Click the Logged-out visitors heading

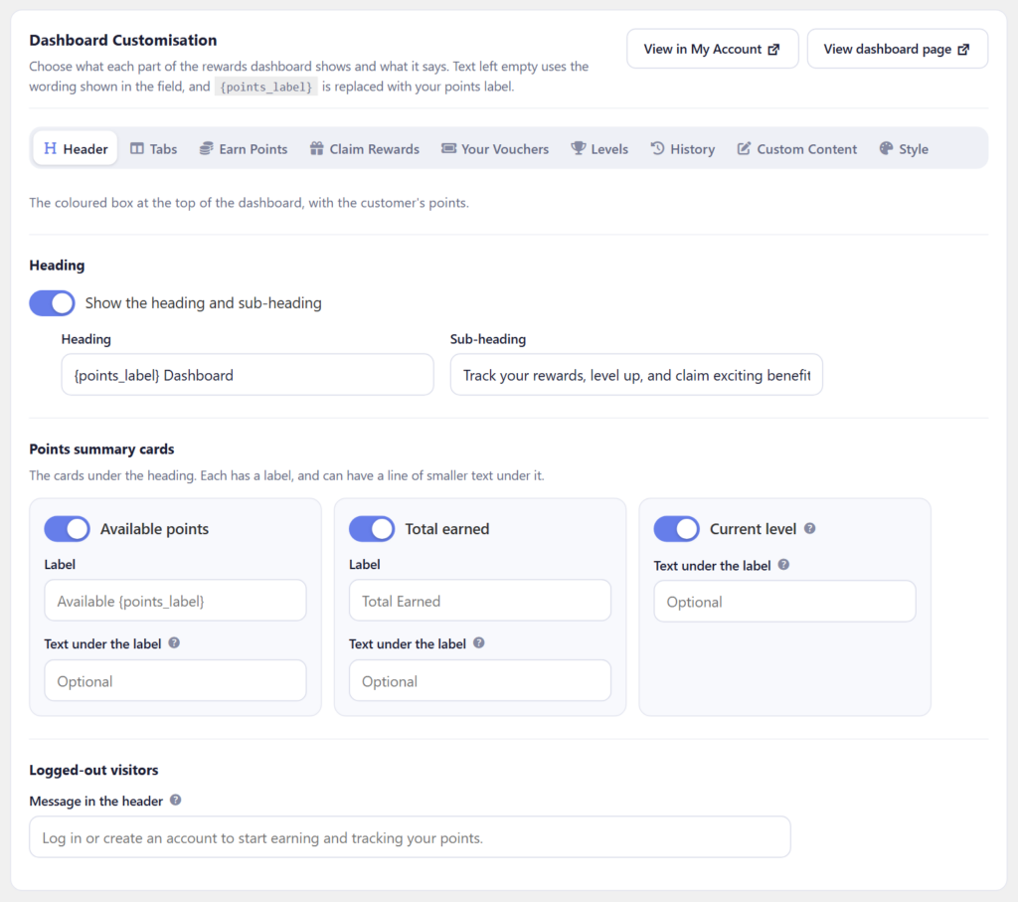pos(93,770)
